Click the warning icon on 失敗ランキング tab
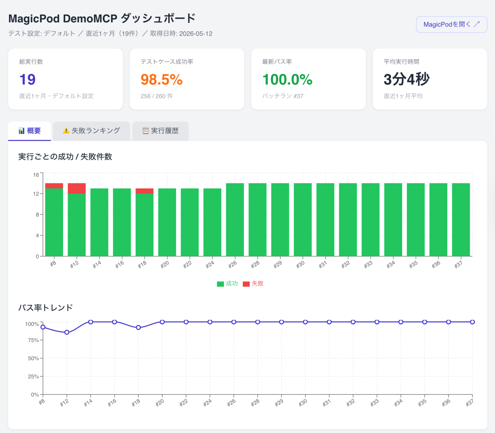The width and height of the screenshot is (495, 433). pos(66,131)
